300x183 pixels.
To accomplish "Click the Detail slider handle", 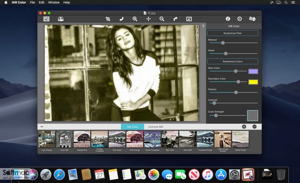I will 225,54.
